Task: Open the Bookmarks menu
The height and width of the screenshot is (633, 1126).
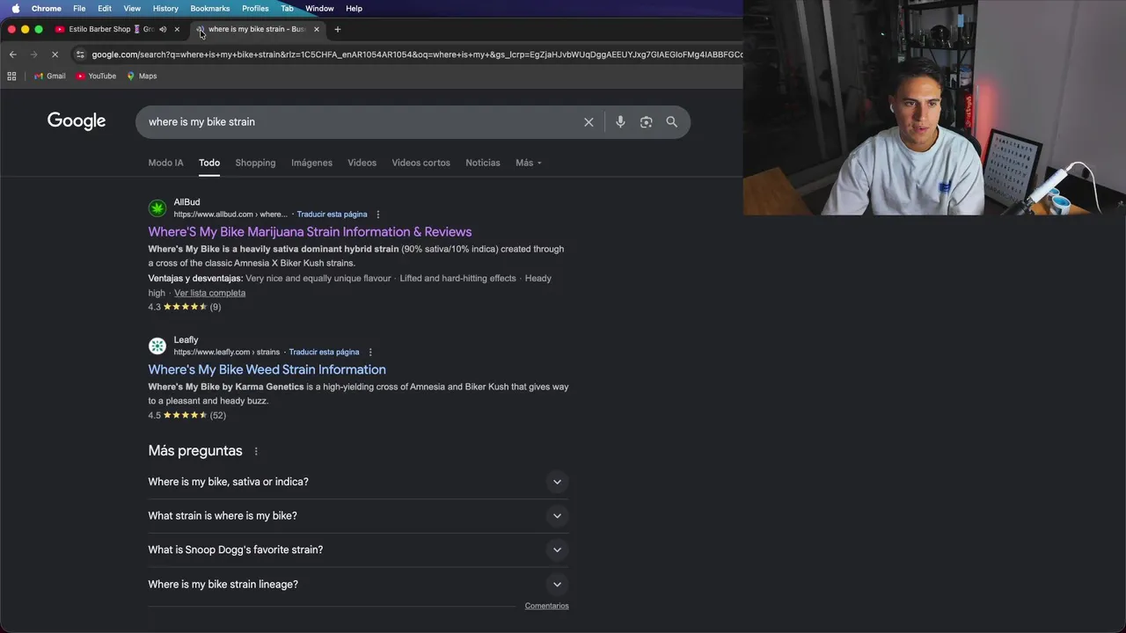Action: (210, 8)
